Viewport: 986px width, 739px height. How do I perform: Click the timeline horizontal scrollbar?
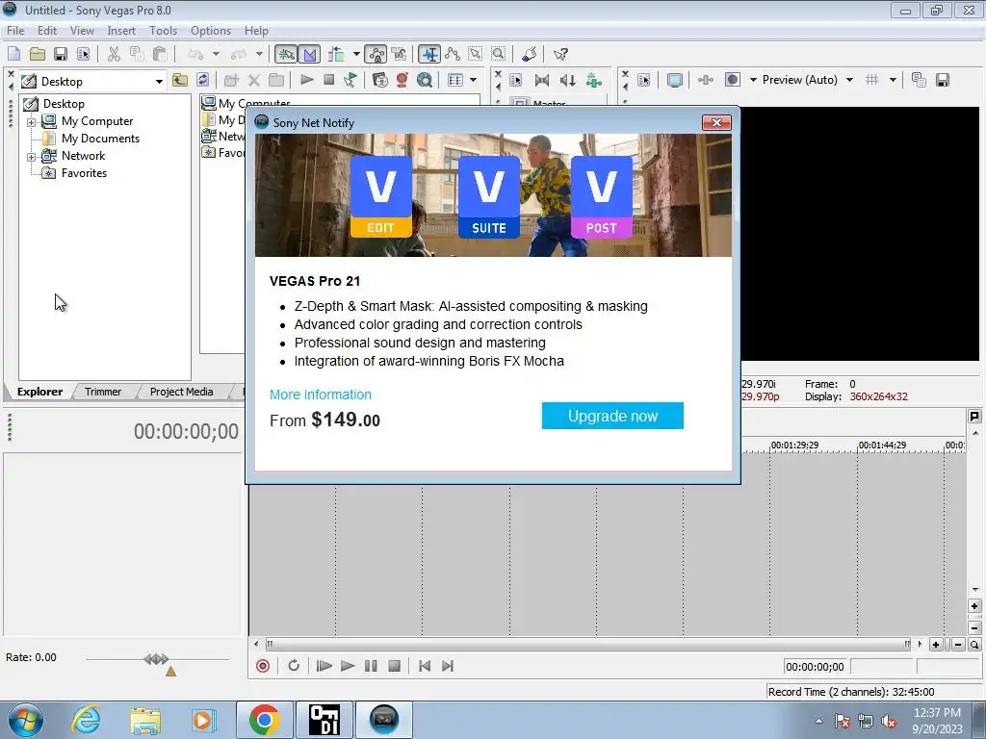[x=588, y=644]
